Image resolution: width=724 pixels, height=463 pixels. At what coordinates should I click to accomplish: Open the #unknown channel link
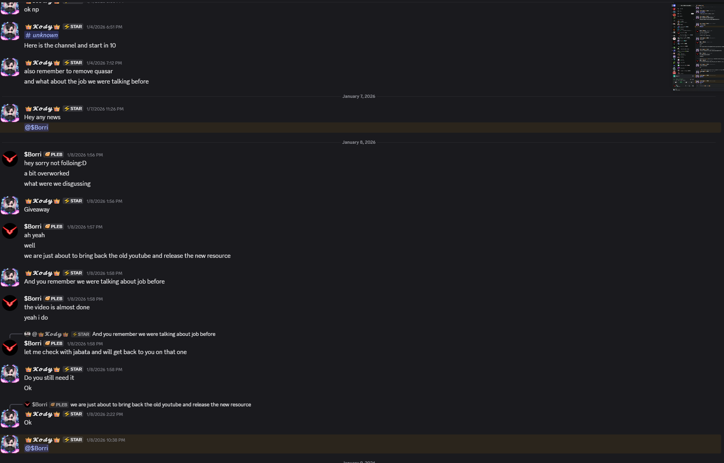click(42, 35)
